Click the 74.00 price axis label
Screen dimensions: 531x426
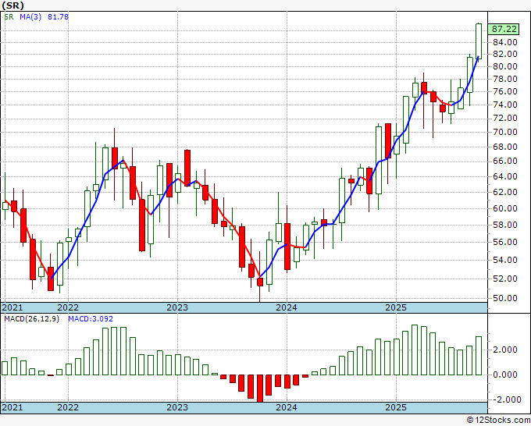504,105
